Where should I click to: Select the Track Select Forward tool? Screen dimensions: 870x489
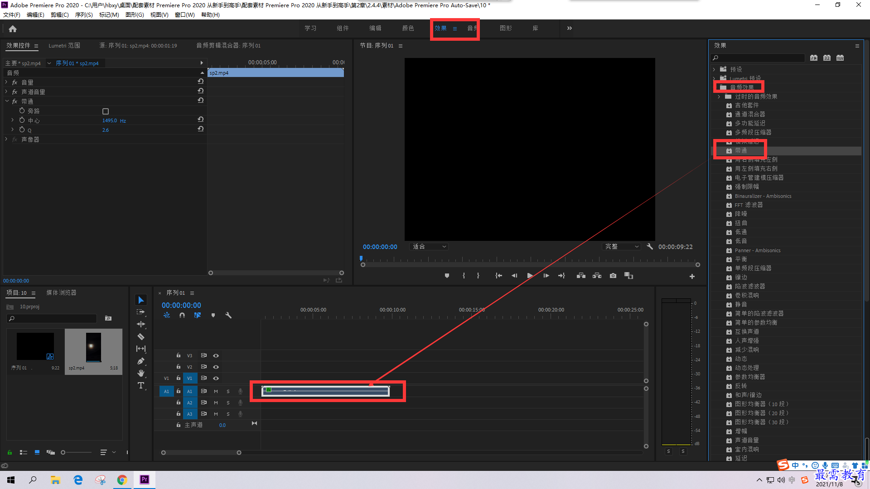pos(141,312)
